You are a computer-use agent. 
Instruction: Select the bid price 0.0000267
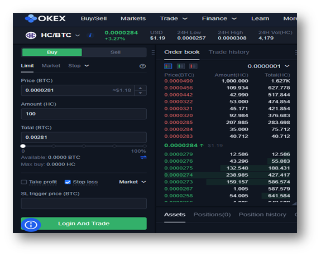point(179,189)
